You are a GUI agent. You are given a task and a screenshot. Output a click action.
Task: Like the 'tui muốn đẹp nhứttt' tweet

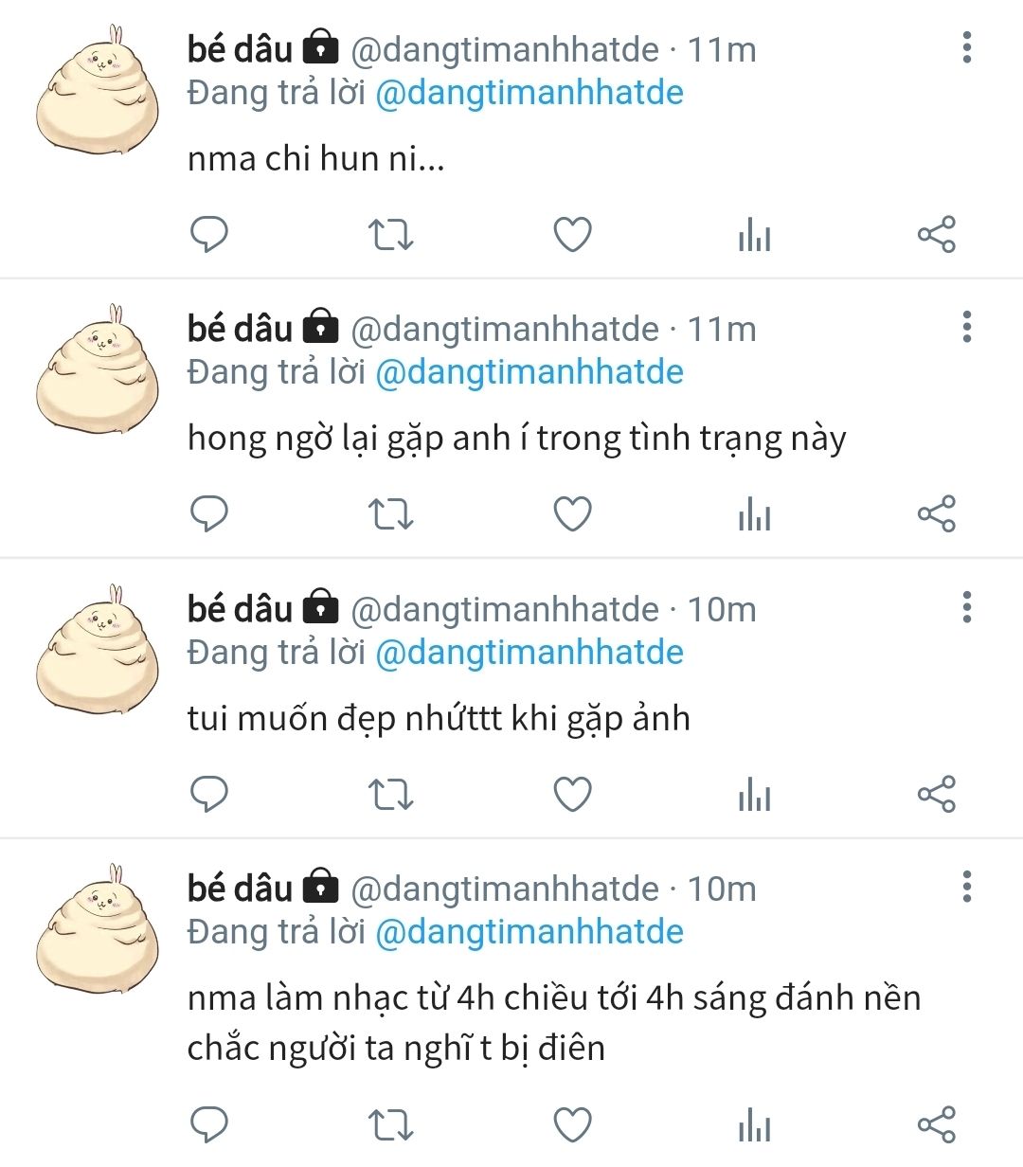pos(572,794)
